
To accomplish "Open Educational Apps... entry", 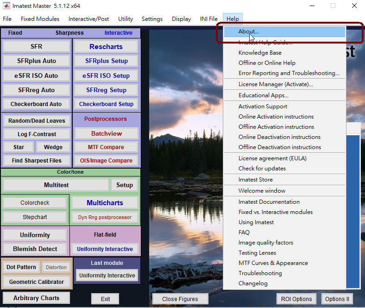I will click(x=284, y=95).
